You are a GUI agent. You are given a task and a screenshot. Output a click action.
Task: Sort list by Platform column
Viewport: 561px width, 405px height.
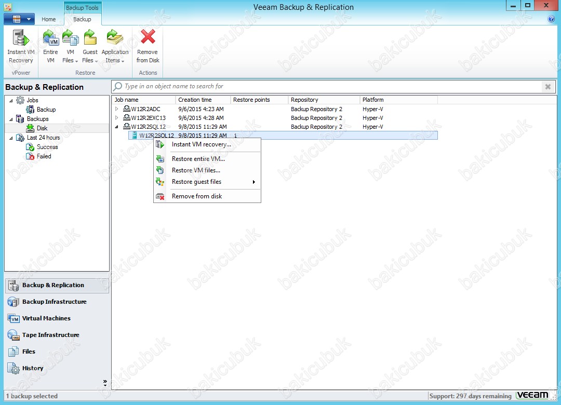tap(398, 100)
